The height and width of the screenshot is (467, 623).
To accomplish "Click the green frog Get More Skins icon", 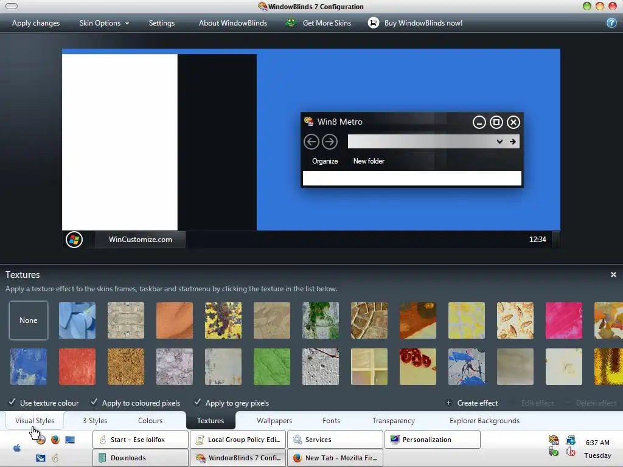I will (291, 22).
